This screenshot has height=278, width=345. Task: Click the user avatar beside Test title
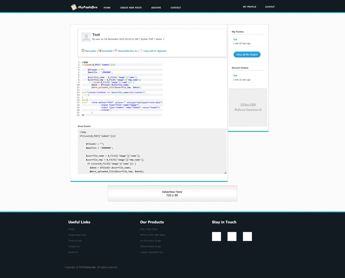(86, 37)
